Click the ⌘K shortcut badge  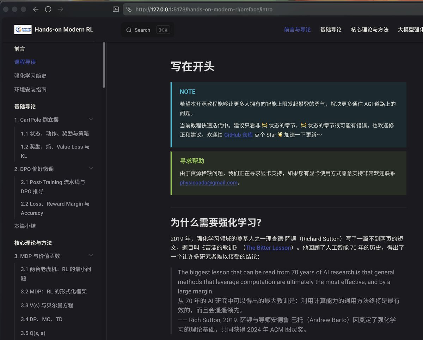coord(163,30)
